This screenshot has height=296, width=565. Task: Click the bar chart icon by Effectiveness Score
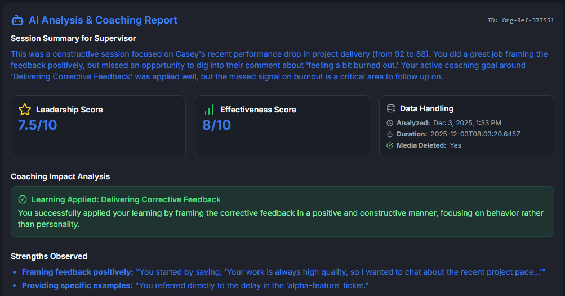click(x=209, y=110)
